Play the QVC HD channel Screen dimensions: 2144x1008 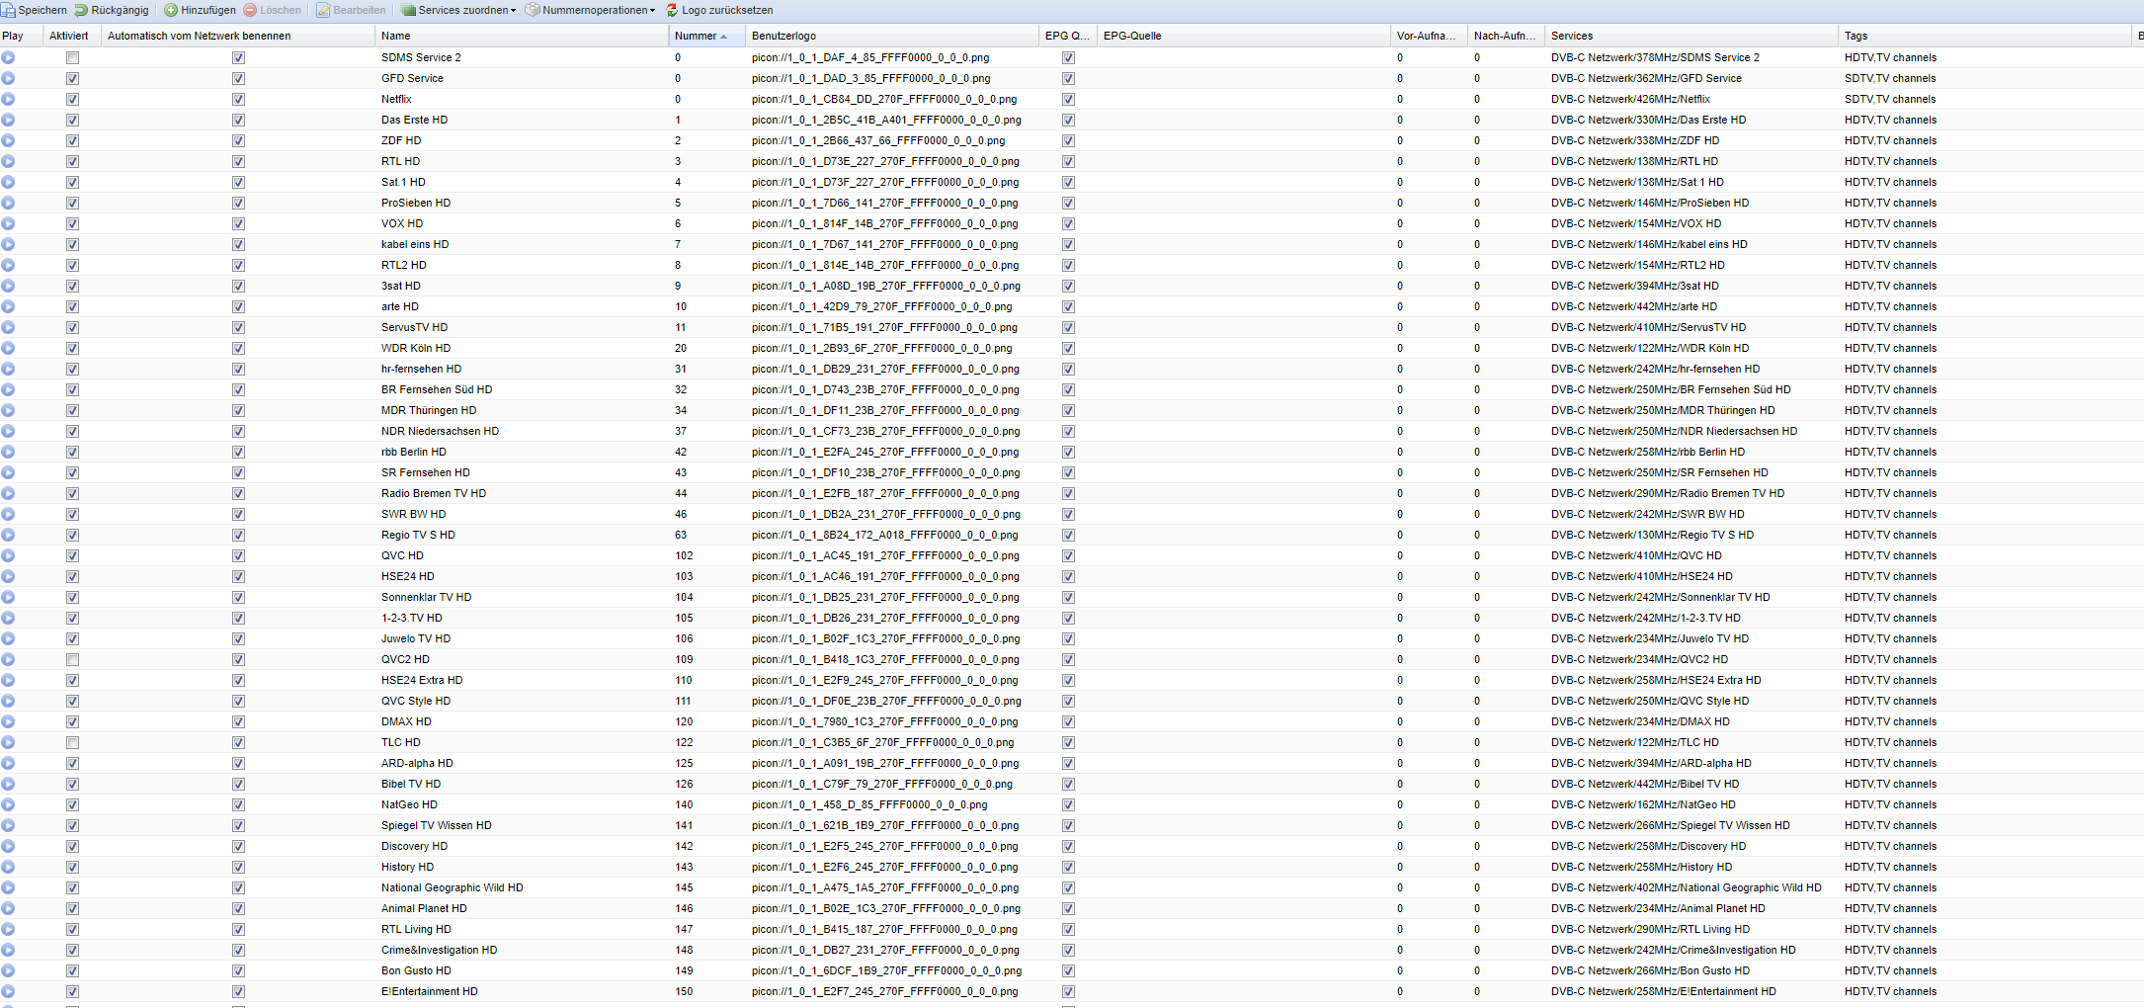[8, 555]
